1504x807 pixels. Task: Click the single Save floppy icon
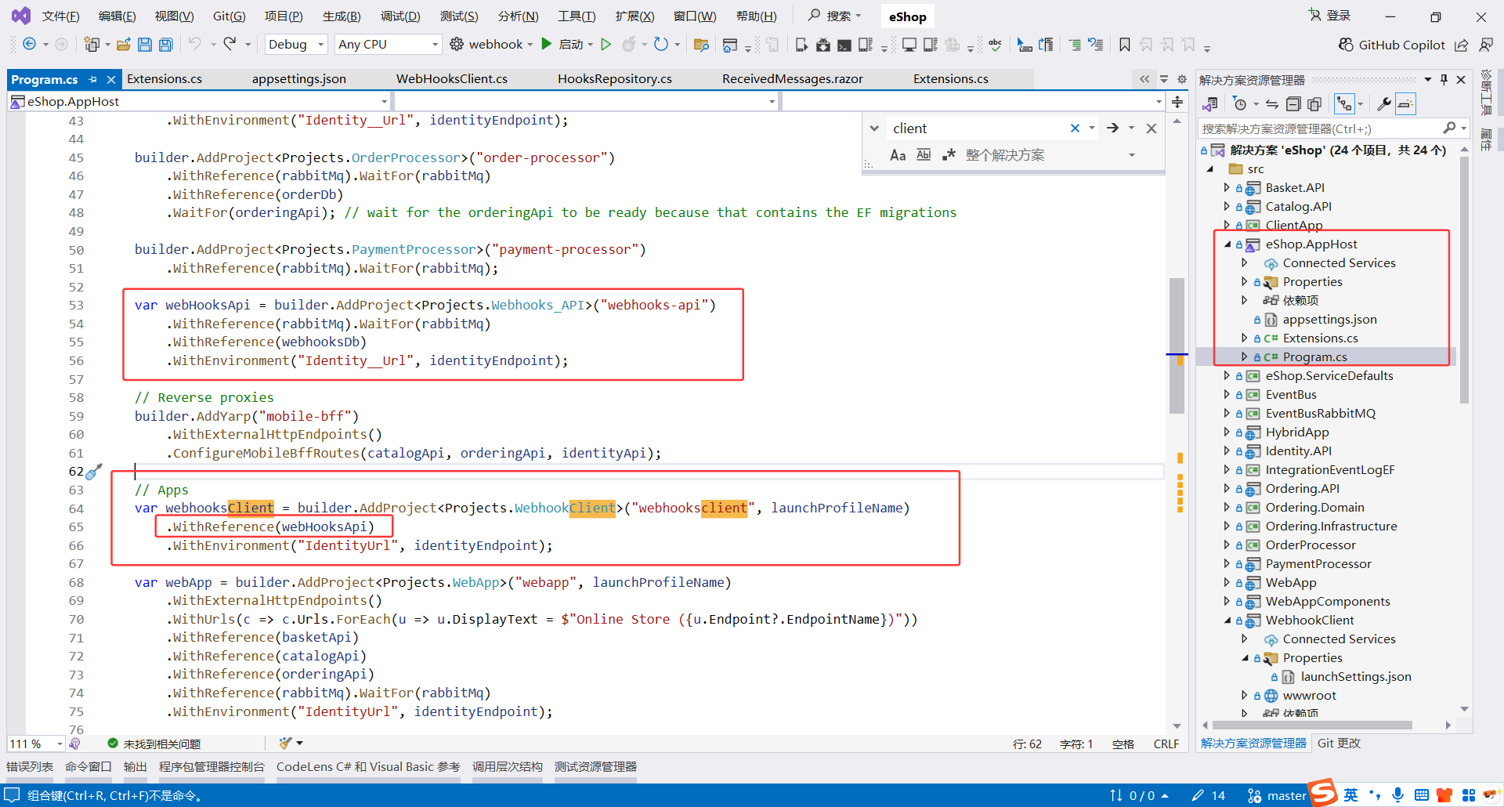click(x=145, y=45)
